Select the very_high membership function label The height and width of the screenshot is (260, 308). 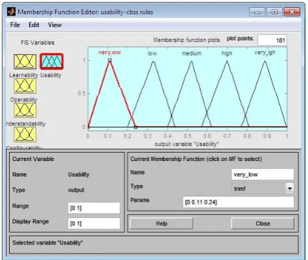[265, 52]
